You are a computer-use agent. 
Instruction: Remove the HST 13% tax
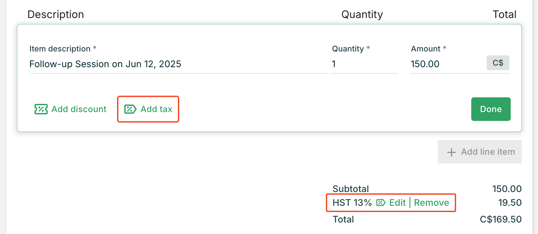pos(431,203)
